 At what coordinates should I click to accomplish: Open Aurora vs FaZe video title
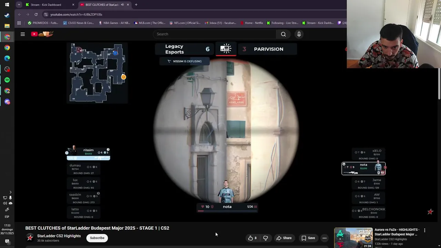pos(397,232)
